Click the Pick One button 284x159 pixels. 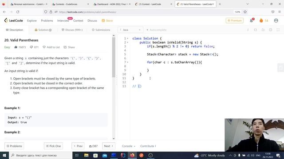click(x=53, y=146)
